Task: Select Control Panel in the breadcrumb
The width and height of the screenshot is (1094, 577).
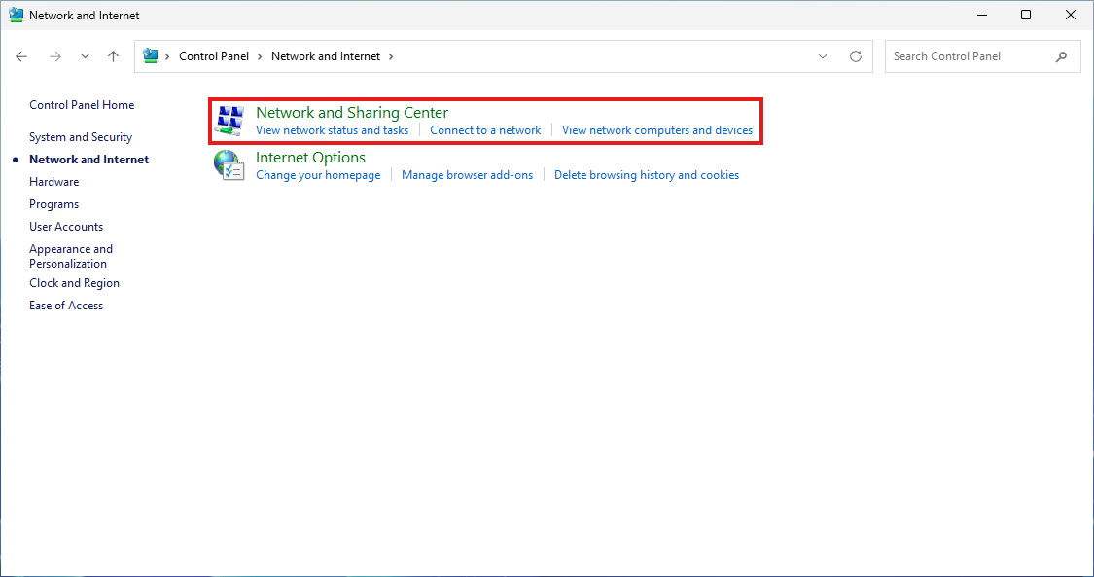Action: (x=214, y=56)
